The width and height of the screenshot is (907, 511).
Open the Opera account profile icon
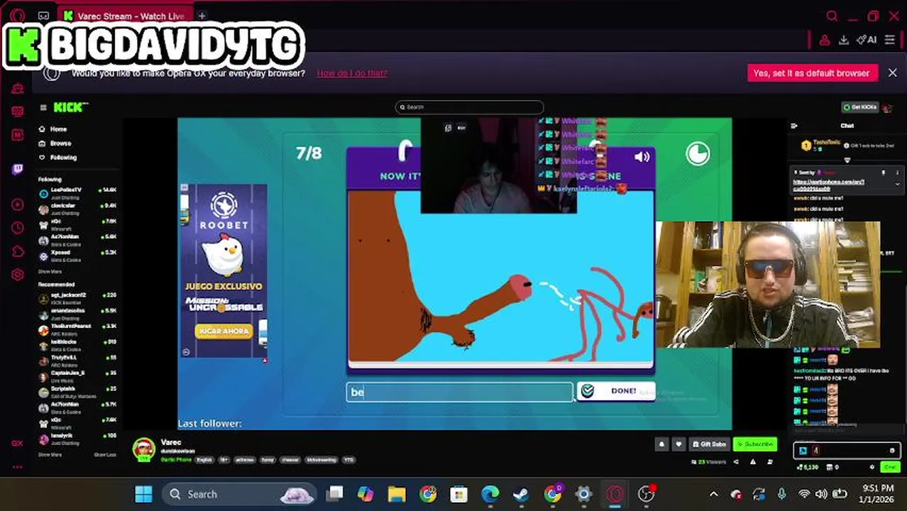pos(825,40)
